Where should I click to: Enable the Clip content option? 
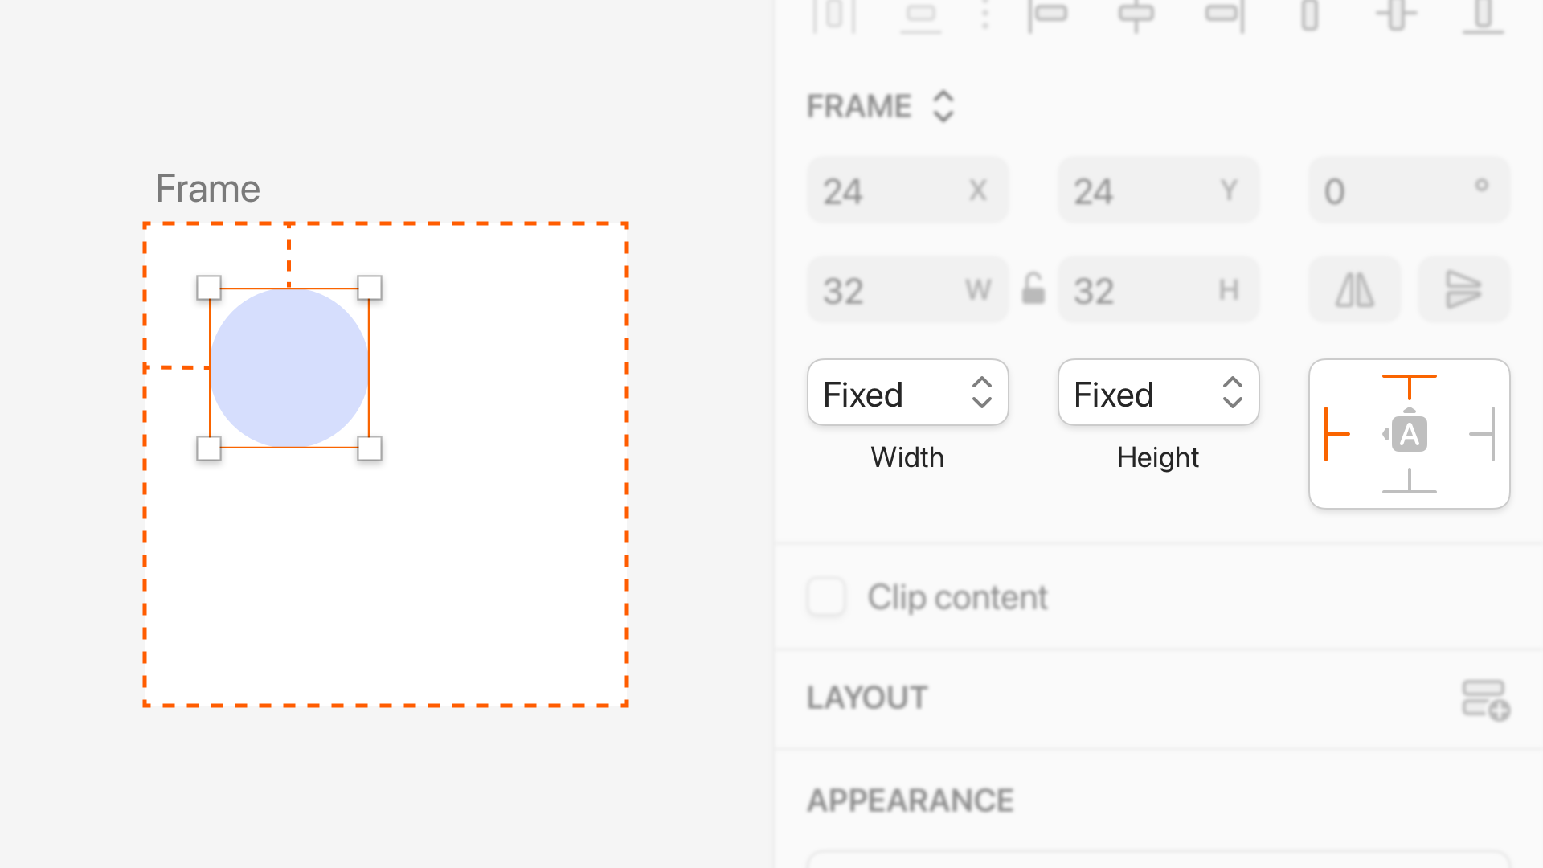[825, 597]
